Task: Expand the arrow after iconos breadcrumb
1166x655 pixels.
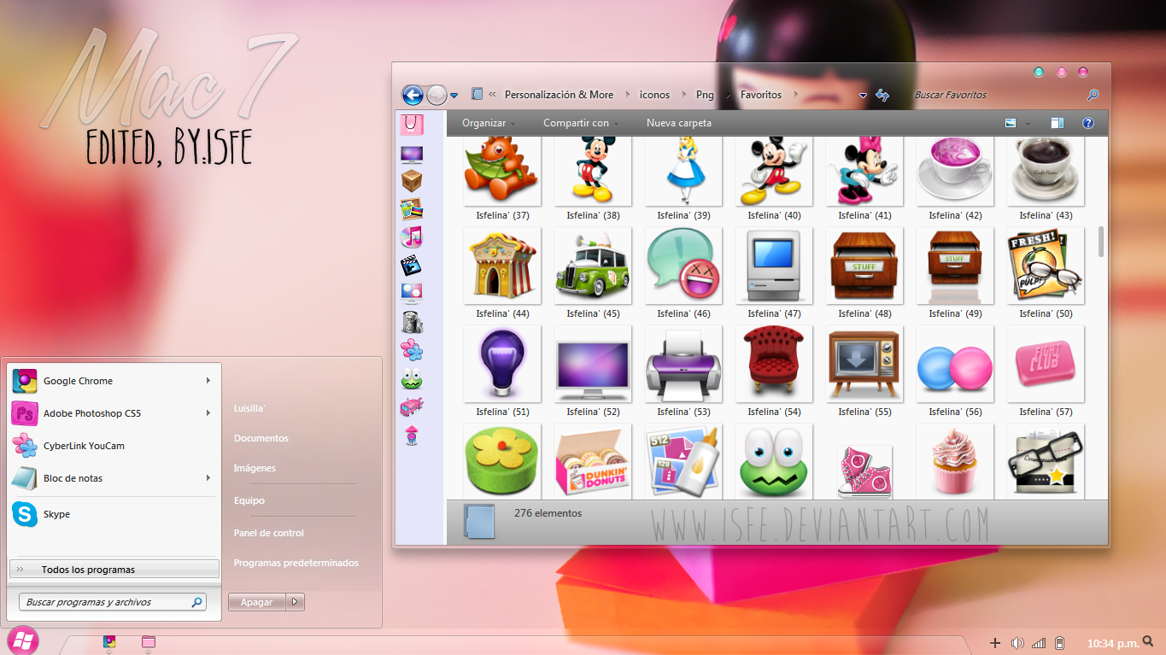Action: click(x=683, y=95)
